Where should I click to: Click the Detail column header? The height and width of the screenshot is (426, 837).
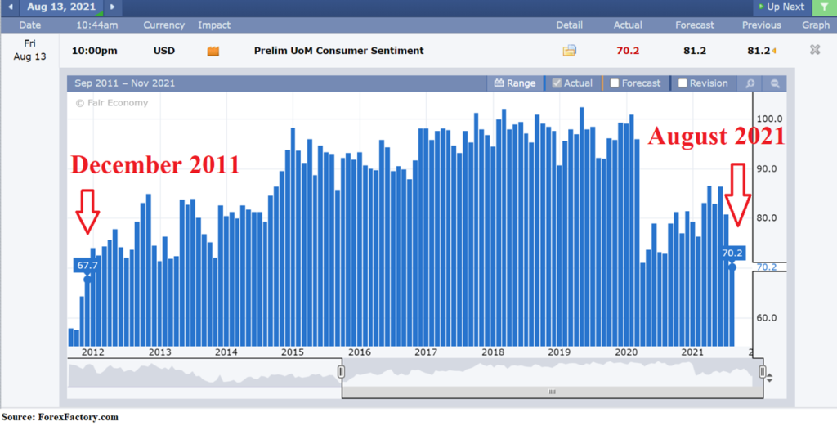point(570,25)
